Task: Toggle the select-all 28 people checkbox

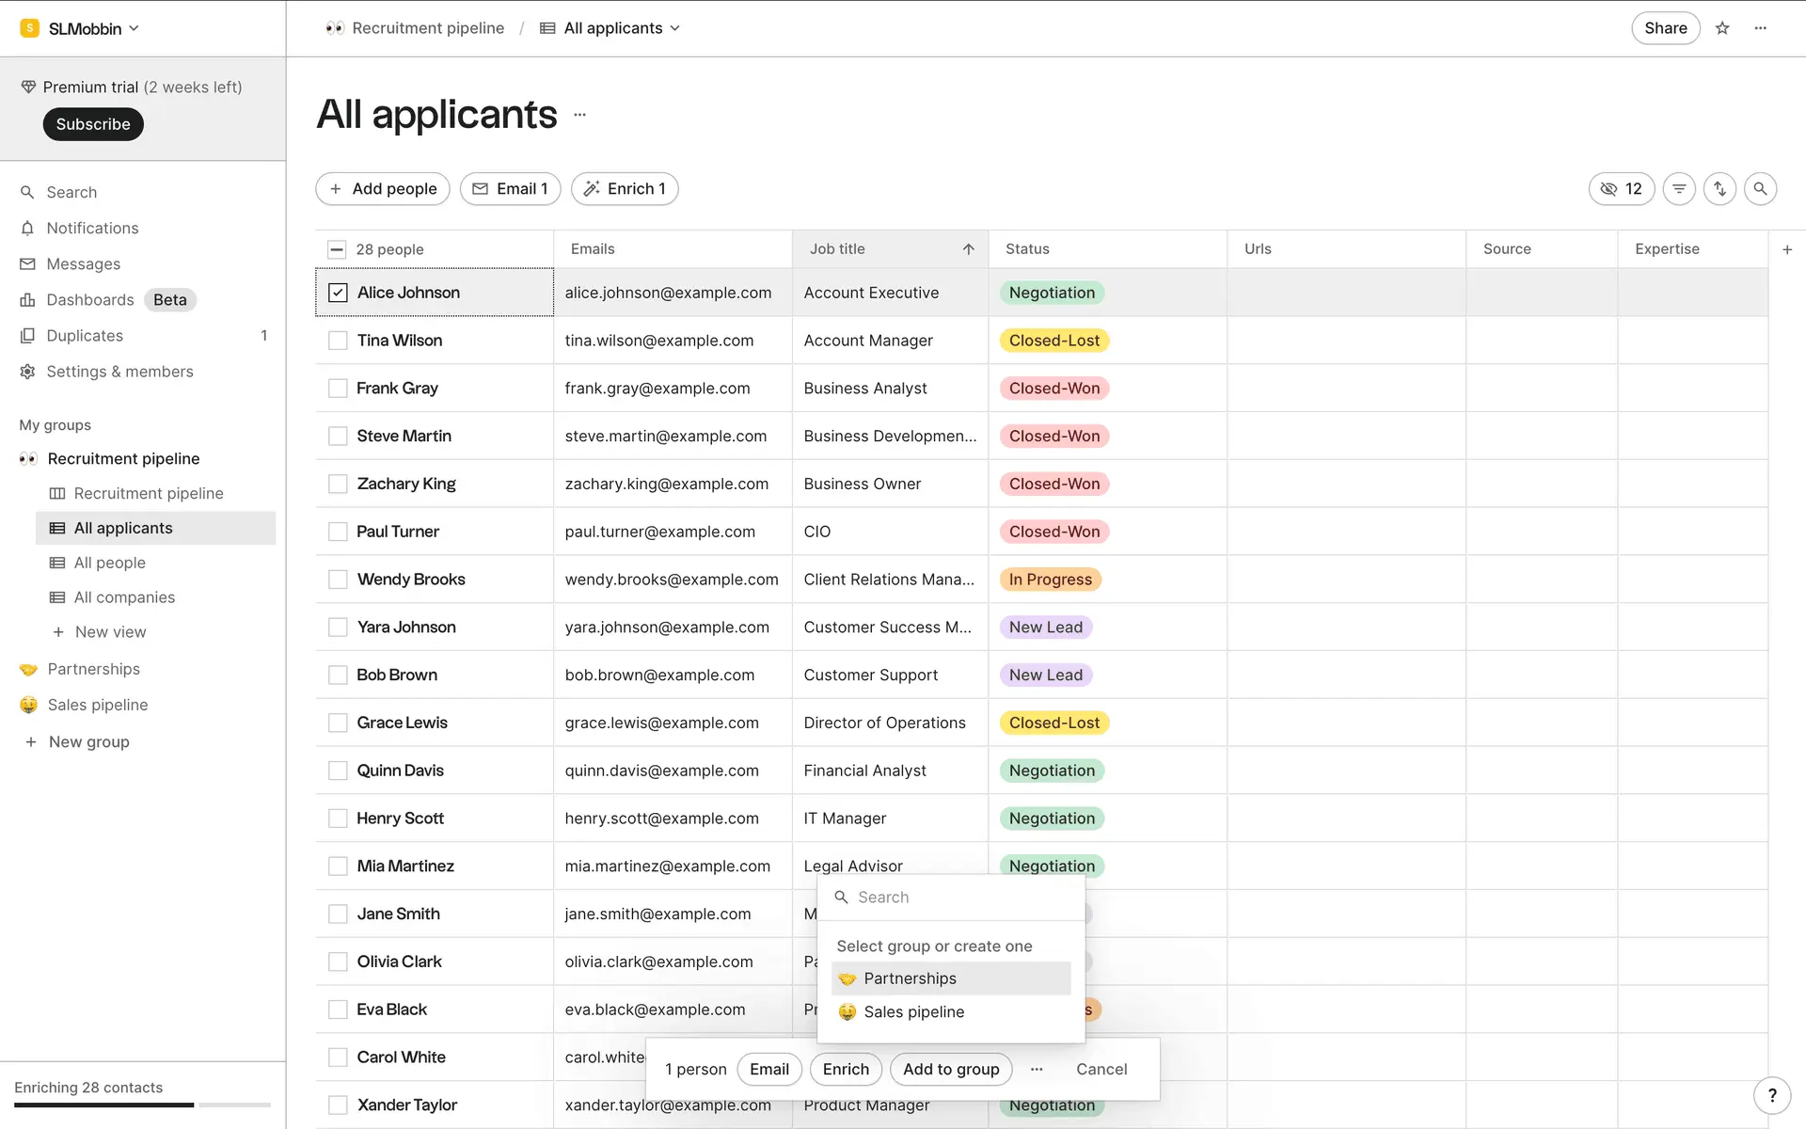Action: point(337,249)
